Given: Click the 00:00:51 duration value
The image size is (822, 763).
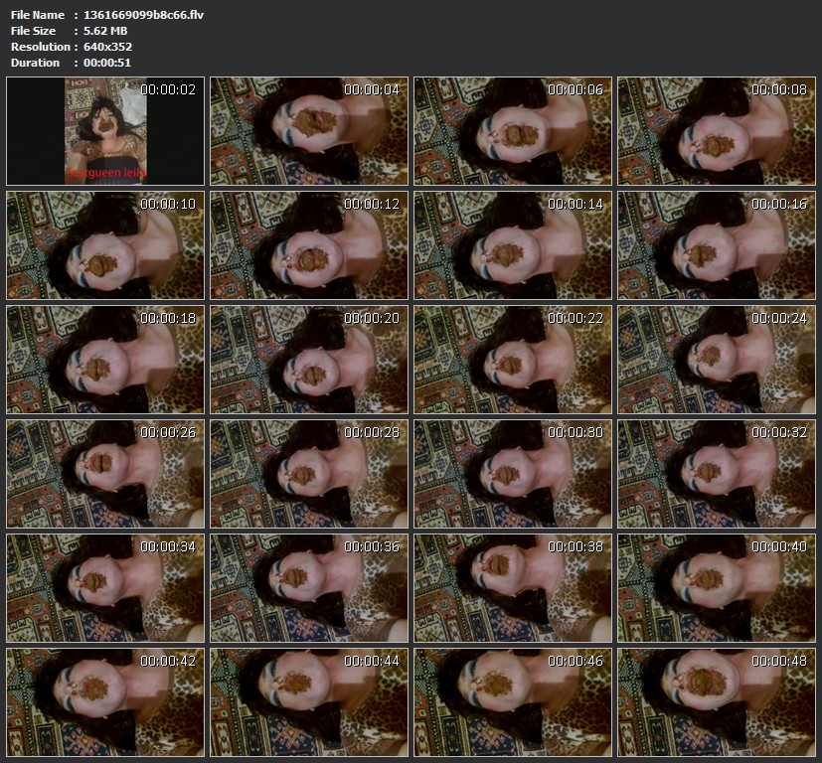Looking at the screenshot, I should point(107,63).
